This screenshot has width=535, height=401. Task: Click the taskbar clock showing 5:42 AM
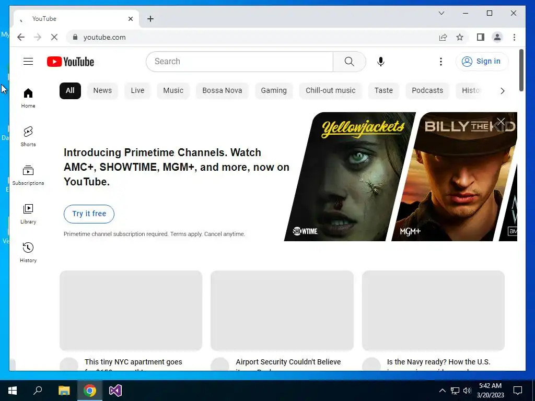(490, 391)
